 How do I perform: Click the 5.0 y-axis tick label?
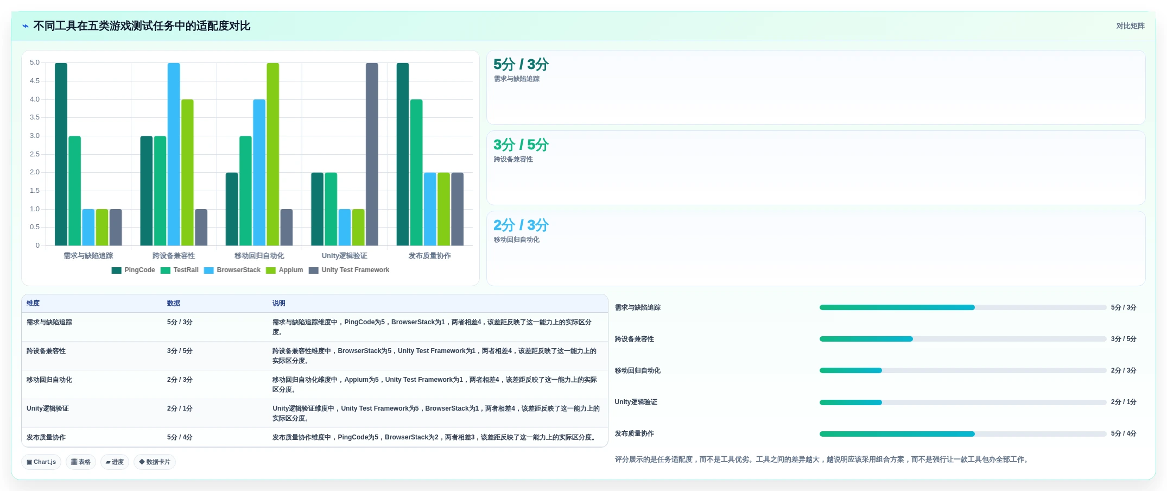tap(35, 62)
